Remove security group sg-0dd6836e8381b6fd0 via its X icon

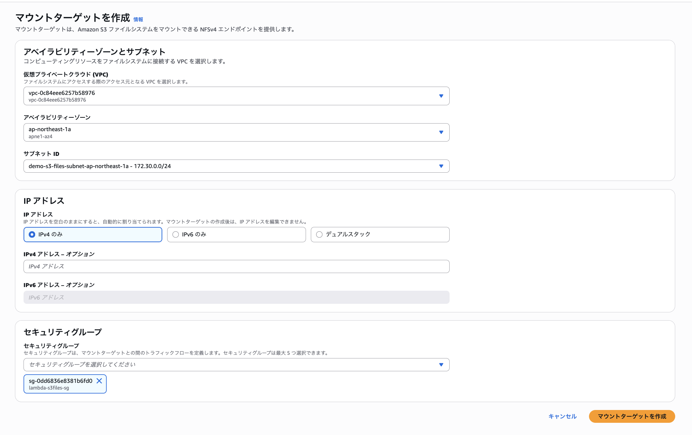[99, 381]
